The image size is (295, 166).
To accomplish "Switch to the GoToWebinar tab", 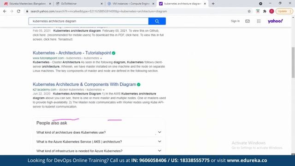I will [x=79, y=4].
